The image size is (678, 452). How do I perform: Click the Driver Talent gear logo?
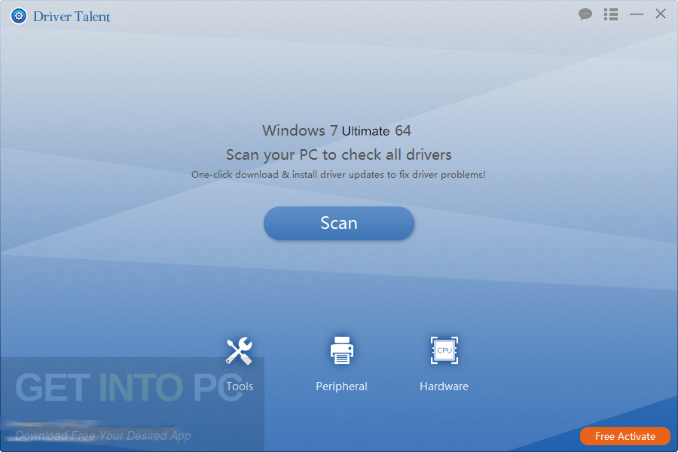tap(19, 16)
